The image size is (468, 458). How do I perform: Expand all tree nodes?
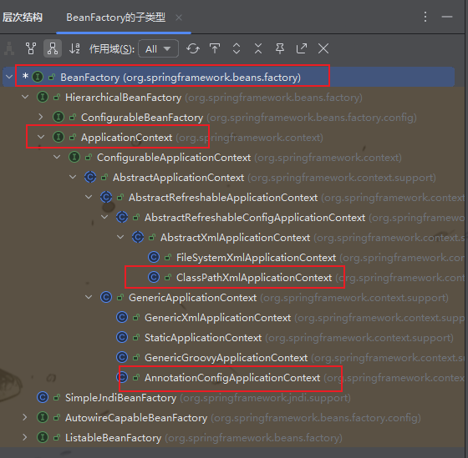pyautogui.click(x=237, y=48)
